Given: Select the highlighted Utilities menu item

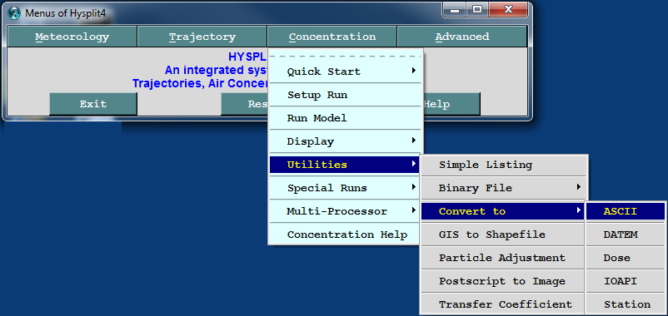Looking at the screenshot, I should click(346, 165).
